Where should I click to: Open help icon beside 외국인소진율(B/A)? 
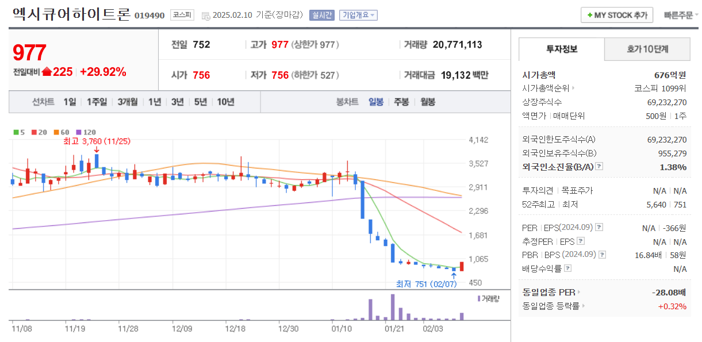tap(599, 167)
